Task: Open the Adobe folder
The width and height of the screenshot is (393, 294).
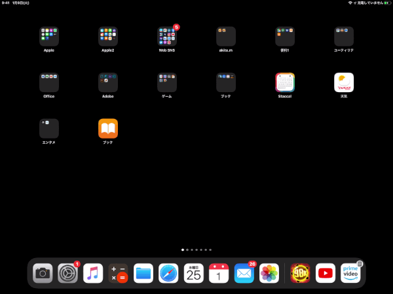Action: pyautogui.click(x=108, y=82)
